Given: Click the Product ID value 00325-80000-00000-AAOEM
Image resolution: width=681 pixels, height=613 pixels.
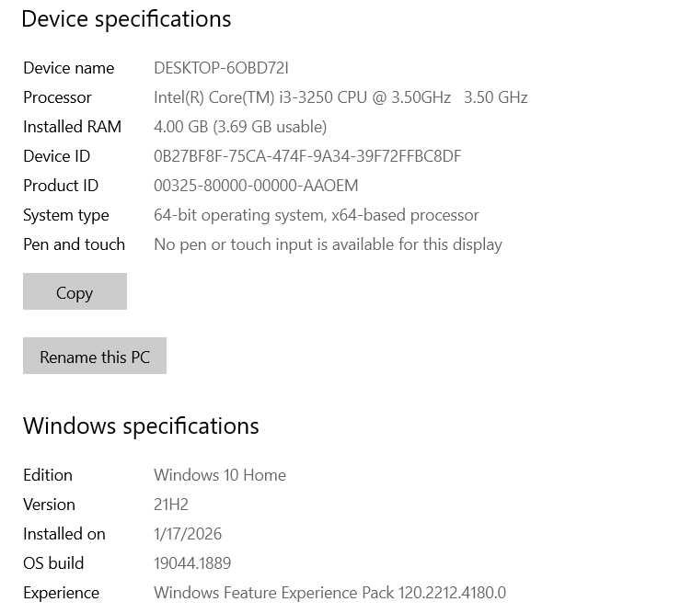Looking at the screenshot, I should click(x=255, y=186).
